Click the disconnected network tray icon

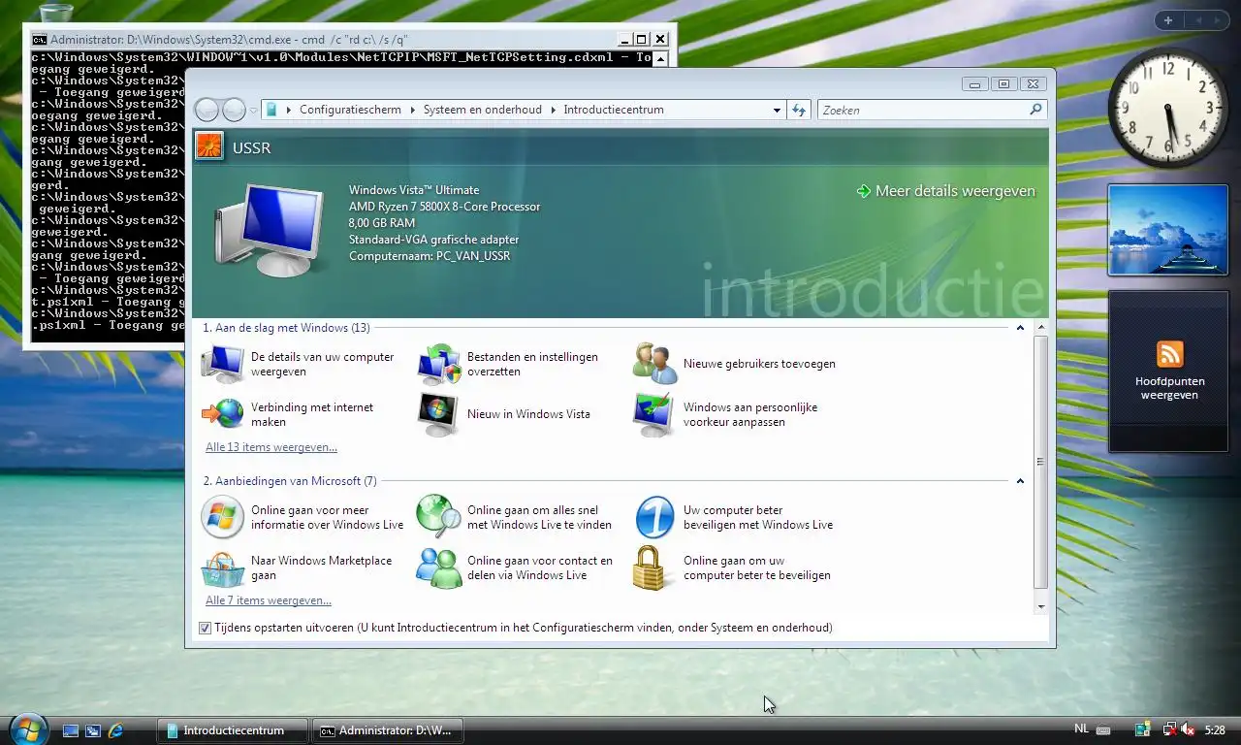(1169, 729)
